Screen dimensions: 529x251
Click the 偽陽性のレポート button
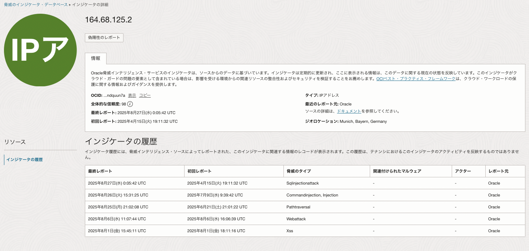click(x=104, y=38)
